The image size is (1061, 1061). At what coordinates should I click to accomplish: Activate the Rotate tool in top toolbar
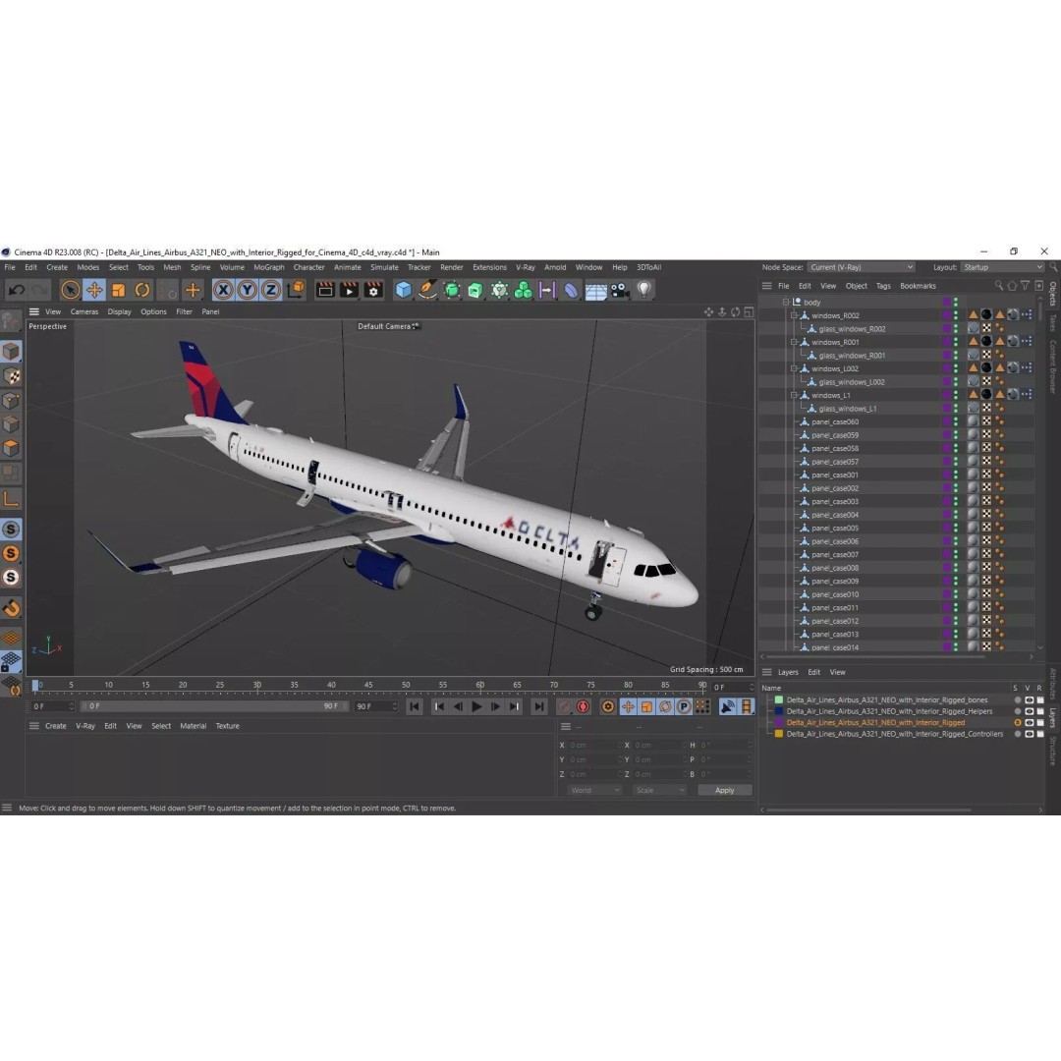click(142, 290)
